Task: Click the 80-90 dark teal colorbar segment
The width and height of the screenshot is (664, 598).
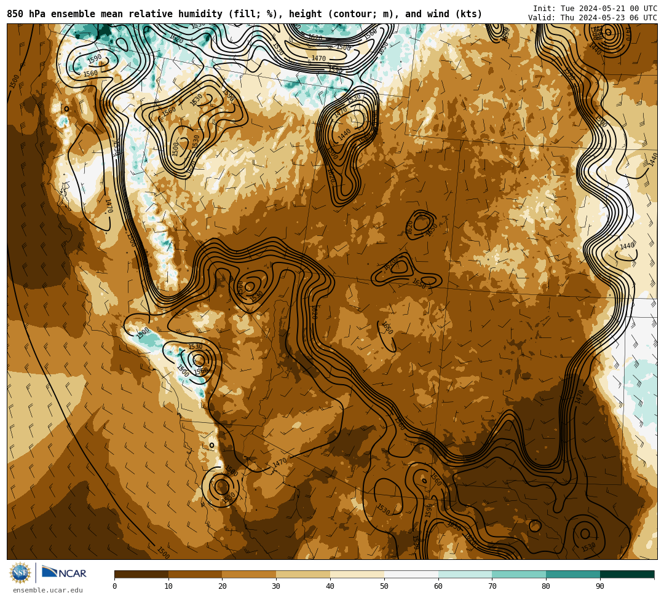Action: coord(573,574)
